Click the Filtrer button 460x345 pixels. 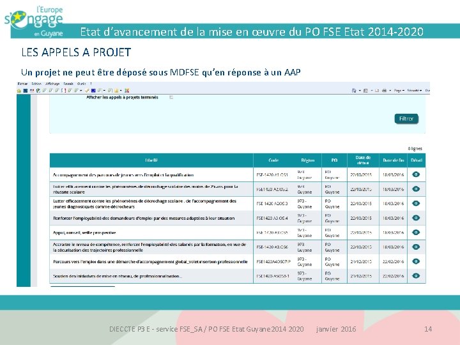406,119
